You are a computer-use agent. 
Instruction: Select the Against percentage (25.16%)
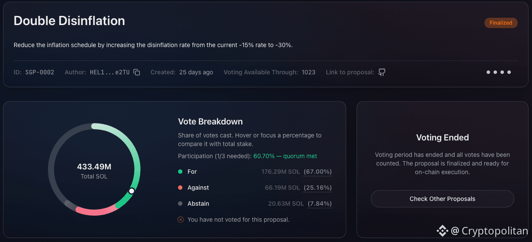click(x=318, y=188)
